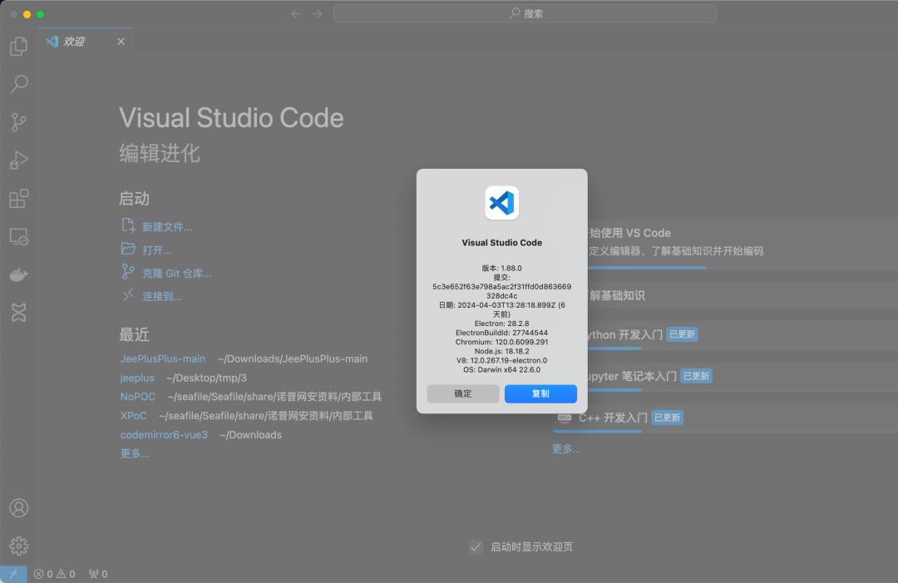Click the Electron: 28.2.8 line

501,324
